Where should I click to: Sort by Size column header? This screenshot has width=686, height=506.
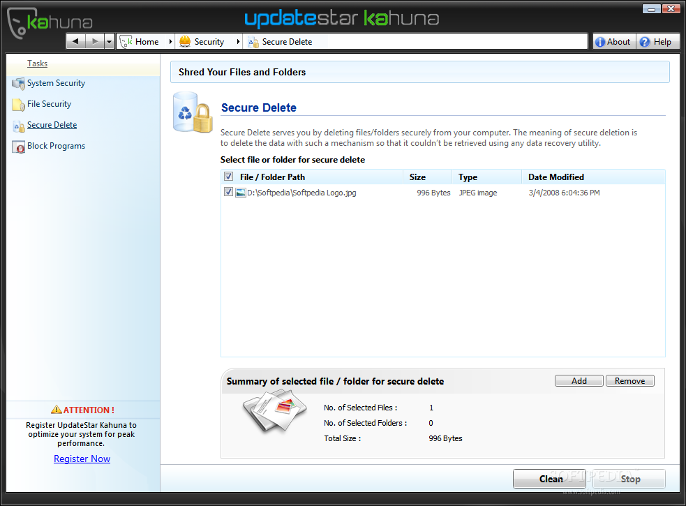(427, 177)
